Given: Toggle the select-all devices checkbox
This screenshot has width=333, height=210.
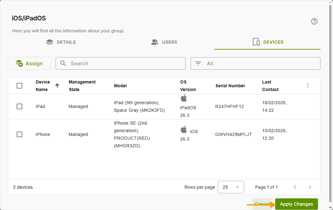Looking at the screenshot, I should click(19, 86).
